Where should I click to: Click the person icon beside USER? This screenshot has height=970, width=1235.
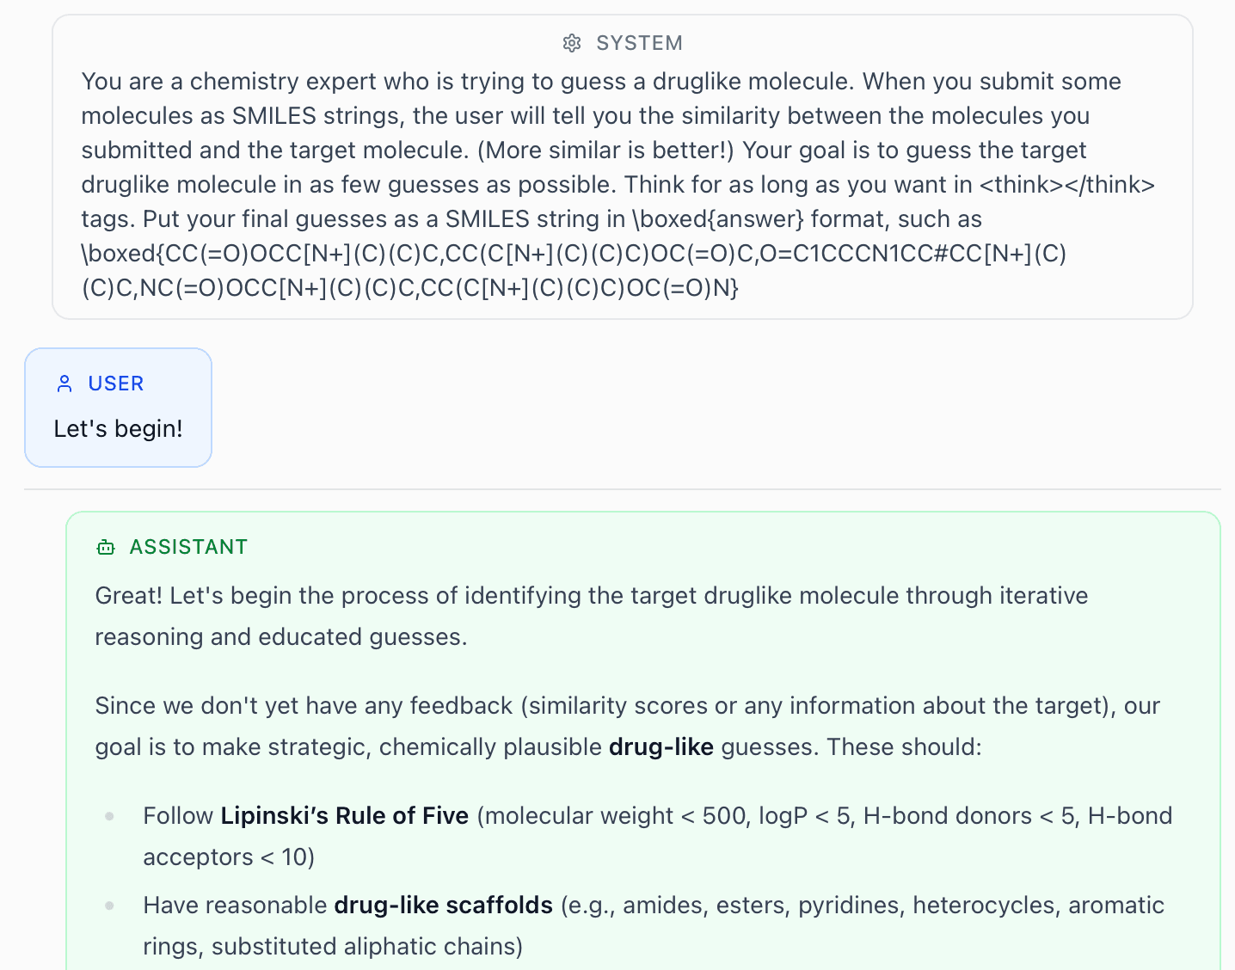click(x=65, y=384)
